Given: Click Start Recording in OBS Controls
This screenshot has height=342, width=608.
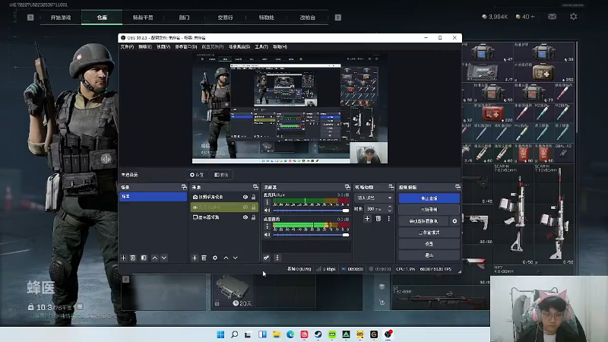Looking at the screenshot, I should [429, 210].
